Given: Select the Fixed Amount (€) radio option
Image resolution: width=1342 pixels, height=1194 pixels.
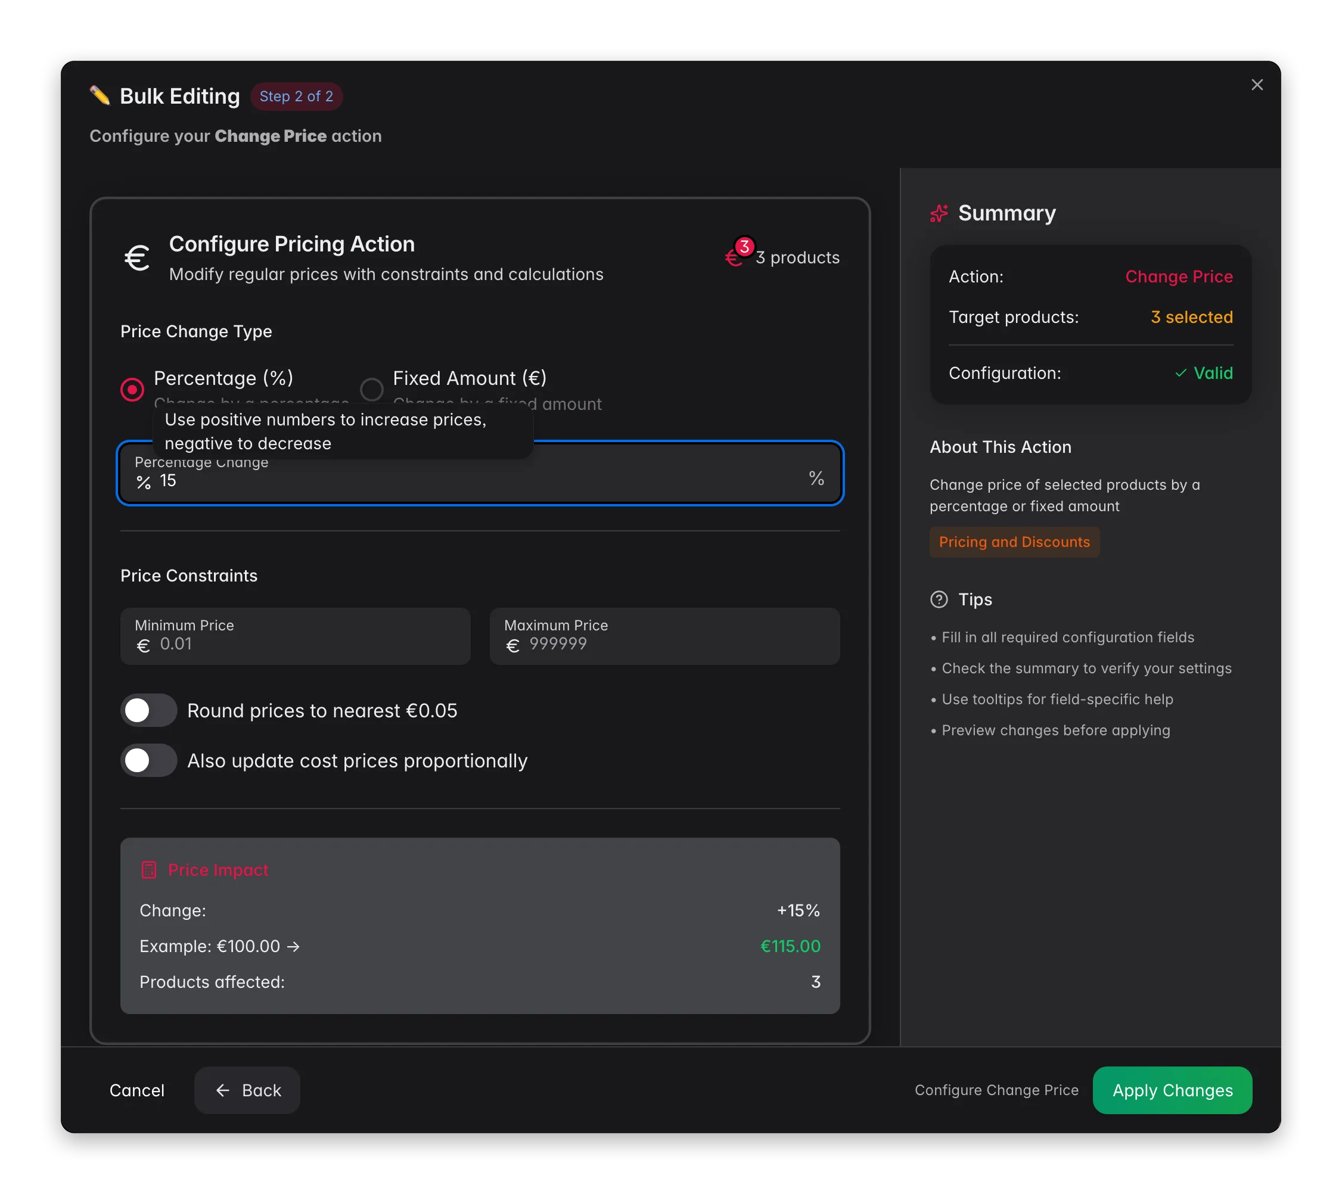Looking at the screenshot, I should (x=372, y=389).
